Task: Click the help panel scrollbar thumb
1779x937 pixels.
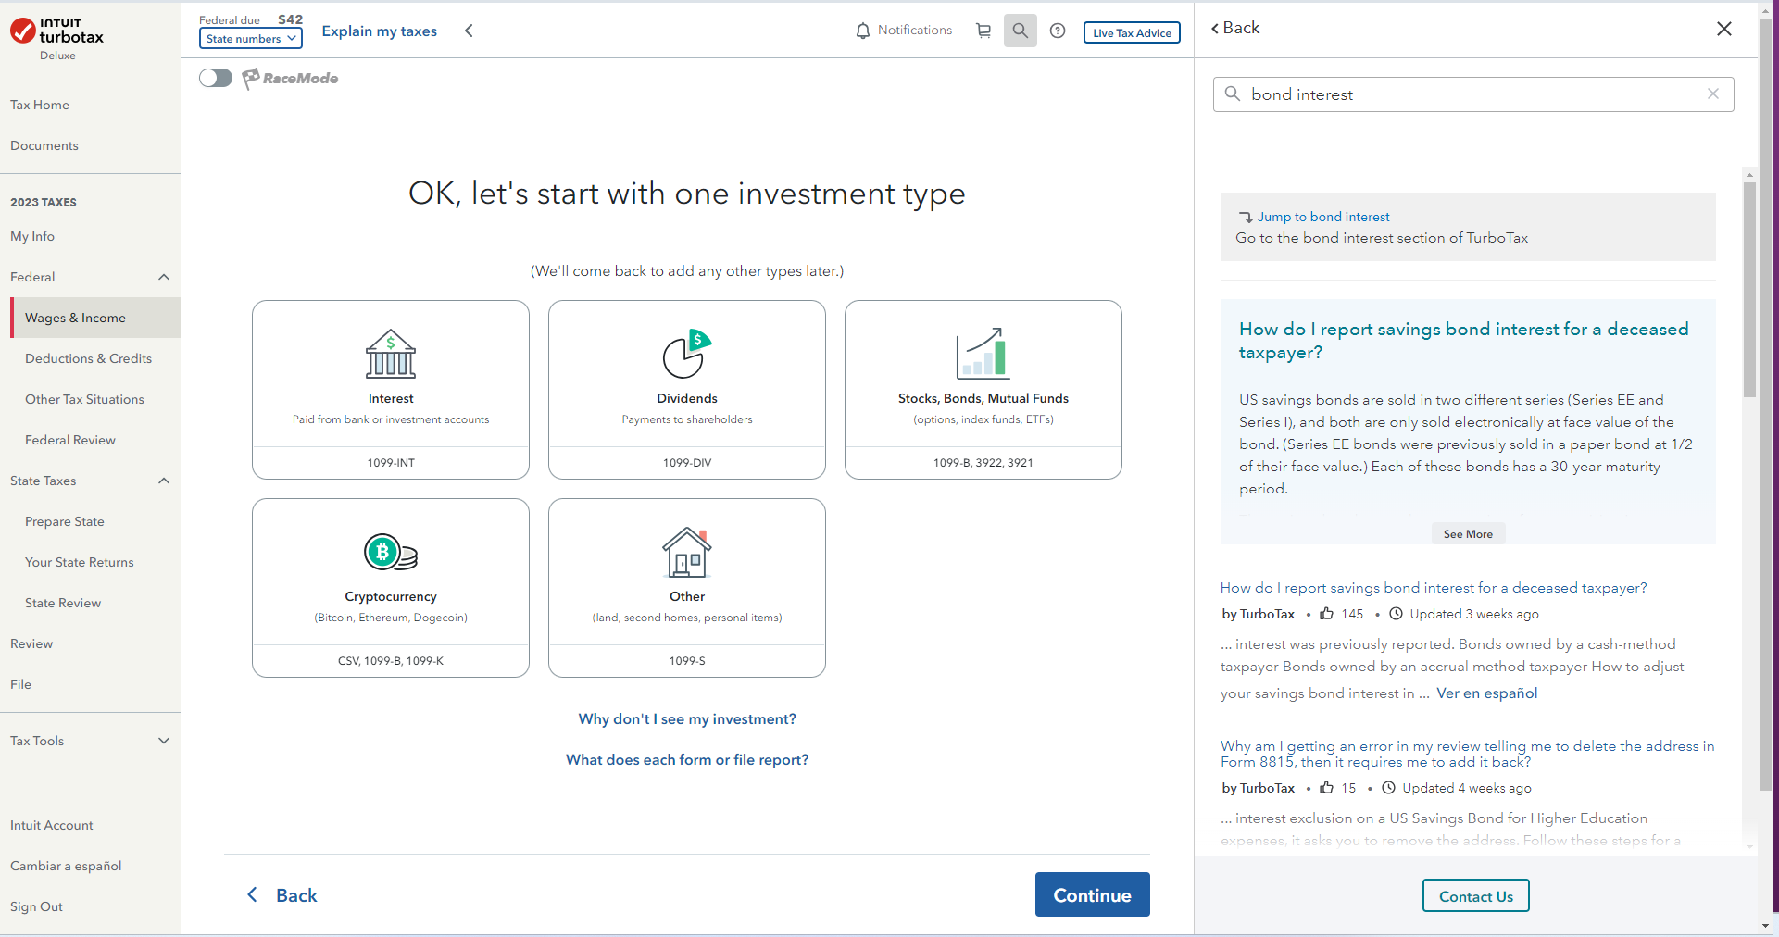Action: pyautogui.click(x=1749, y=289)
